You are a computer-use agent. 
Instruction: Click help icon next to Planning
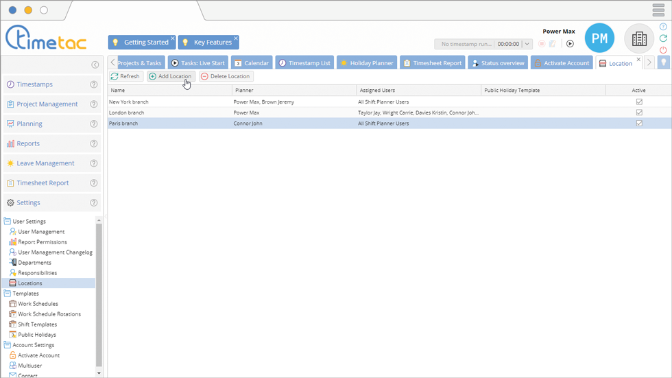pyautogui.click(x=94, y=124)
